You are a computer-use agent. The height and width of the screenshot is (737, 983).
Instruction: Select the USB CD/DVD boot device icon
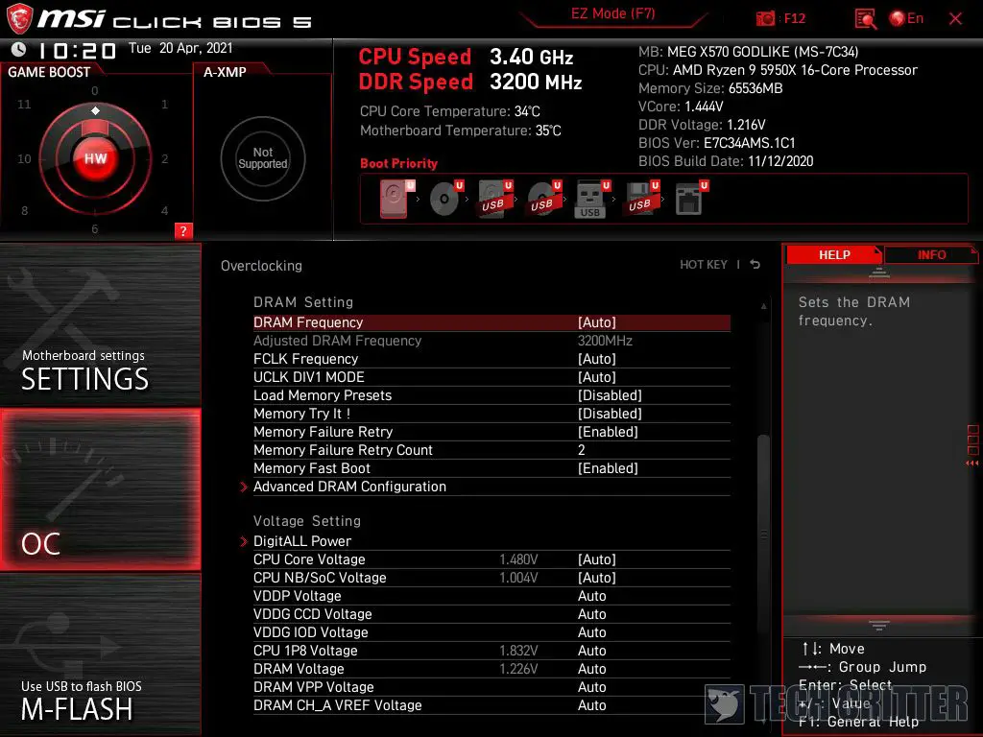[x=544, y=198]
